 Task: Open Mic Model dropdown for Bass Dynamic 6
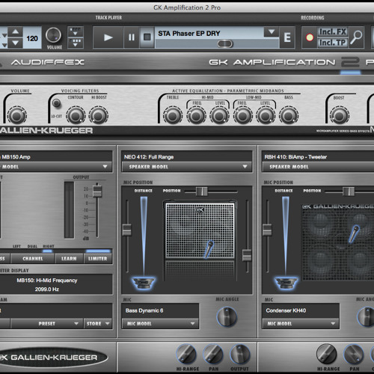click(160, 323)
